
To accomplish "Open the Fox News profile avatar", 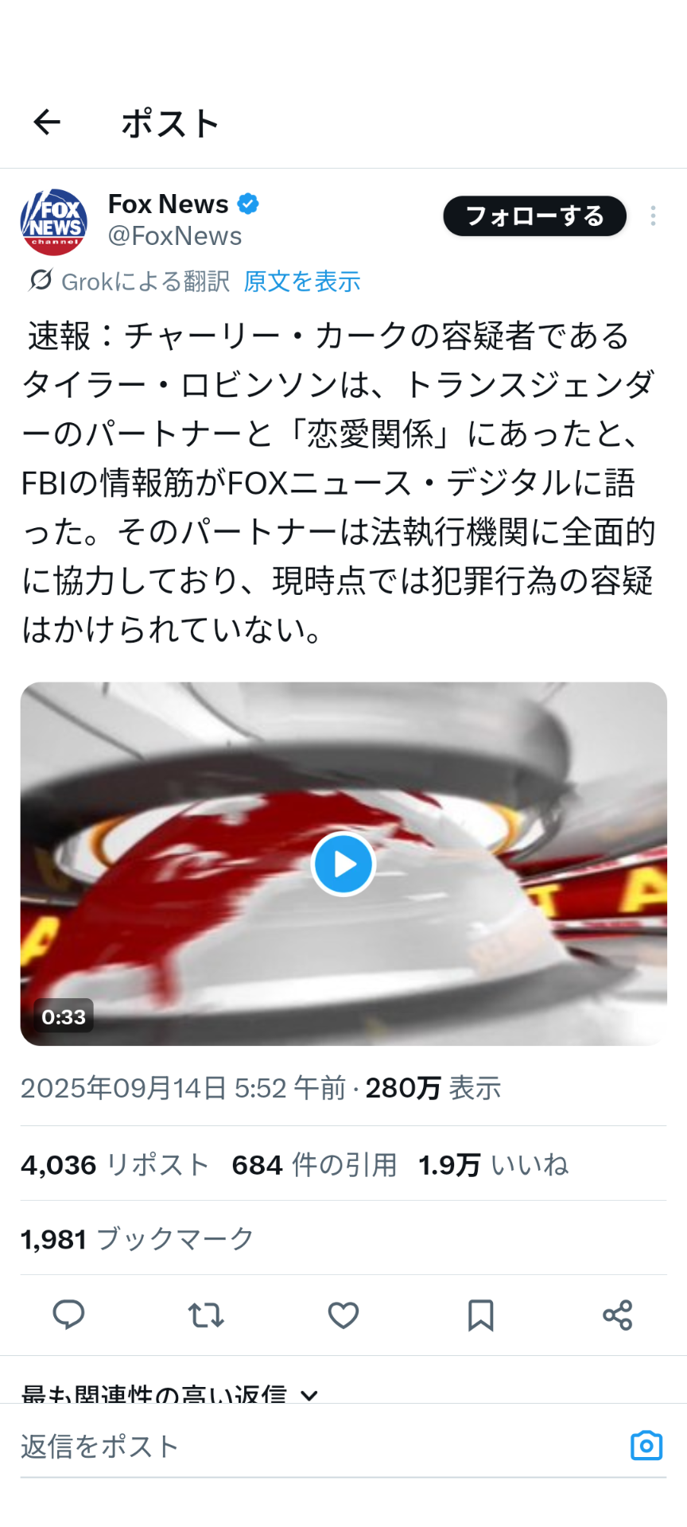I will [54, 222].
